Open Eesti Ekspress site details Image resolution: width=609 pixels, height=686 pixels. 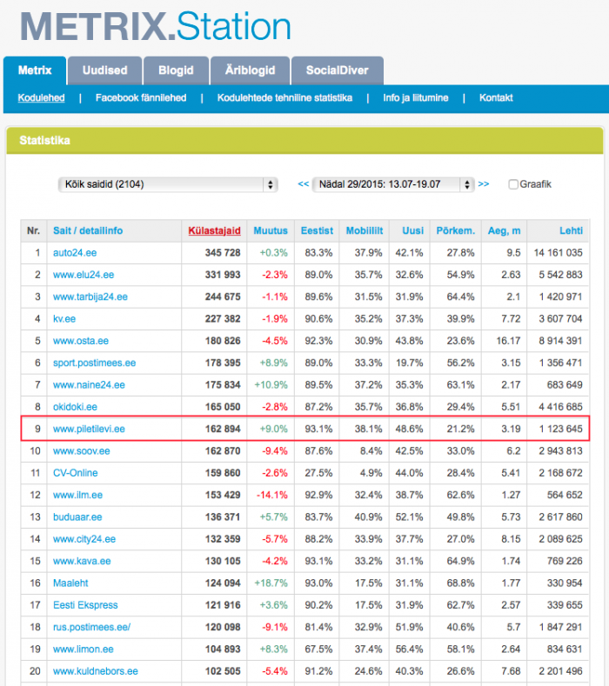click(85, 605)
